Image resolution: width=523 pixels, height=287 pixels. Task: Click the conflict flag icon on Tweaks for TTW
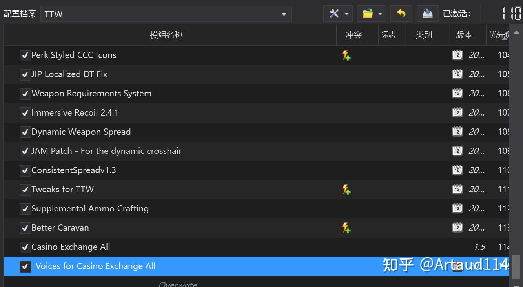(x=346, y=189)
